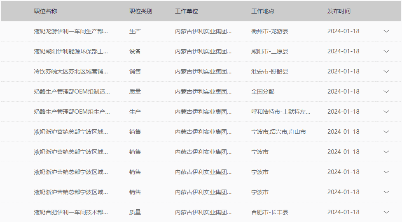
Task: Open job 液奶合肥伊利一车间技术部...
Action: pyautogui.click(x=71, y=212)
